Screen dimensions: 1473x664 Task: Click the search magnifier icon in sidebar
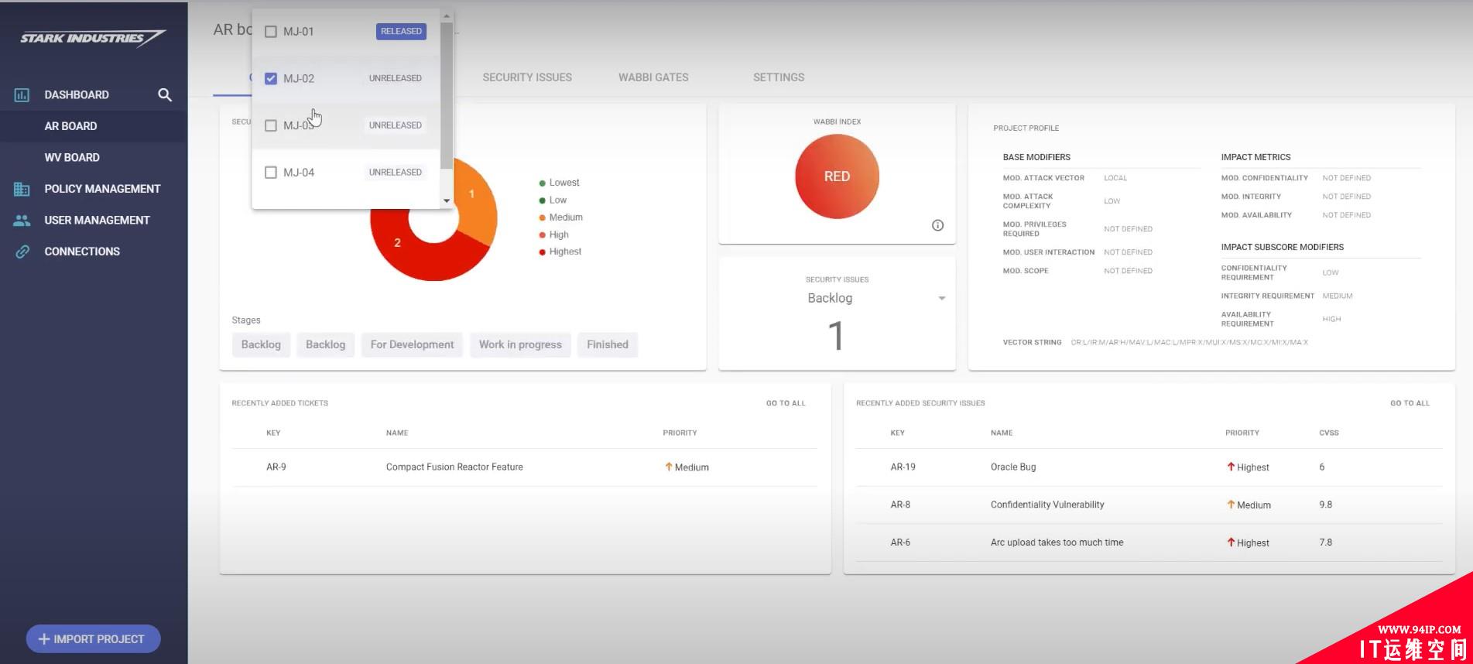point(165,95)
